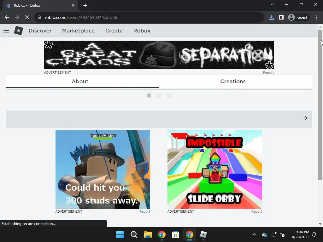Click the scrollbar down arrow

tap(320, 224)
